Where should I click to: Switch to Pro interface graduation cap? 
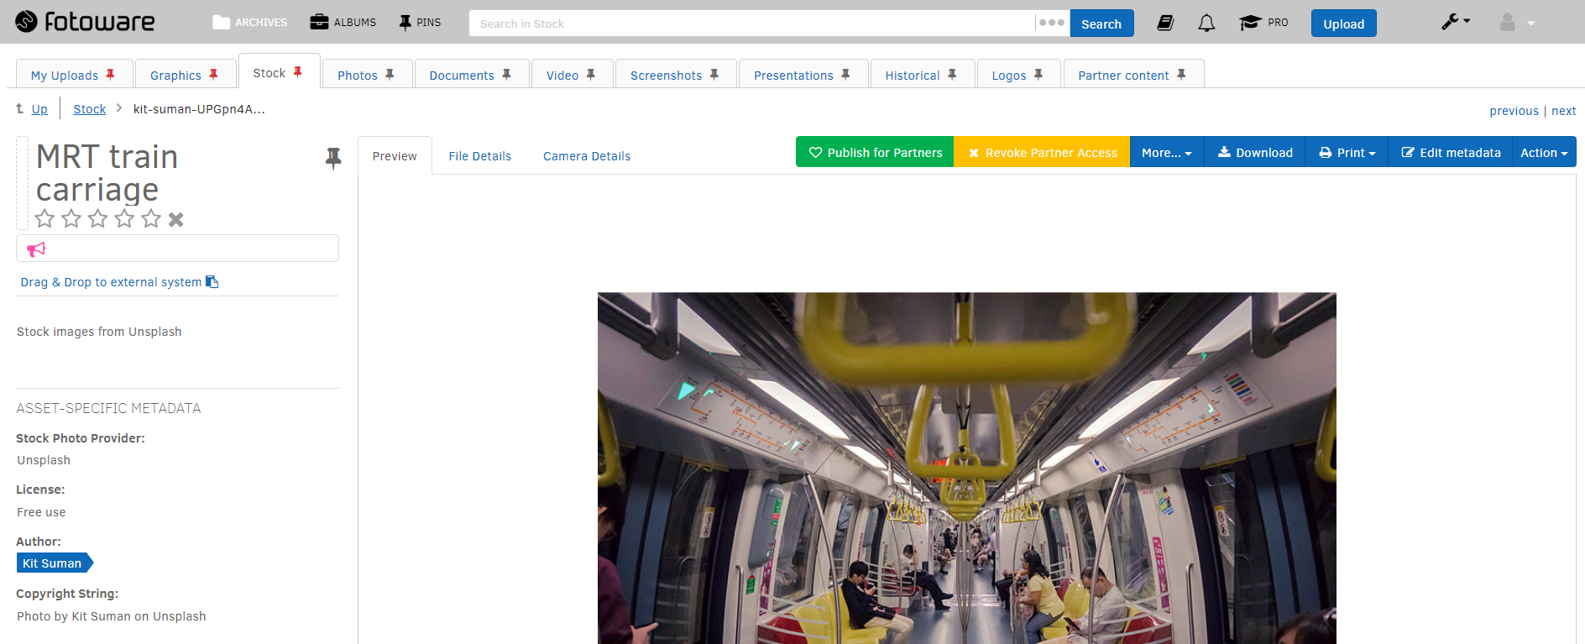pyautogui.click(x=1263, y=23)
